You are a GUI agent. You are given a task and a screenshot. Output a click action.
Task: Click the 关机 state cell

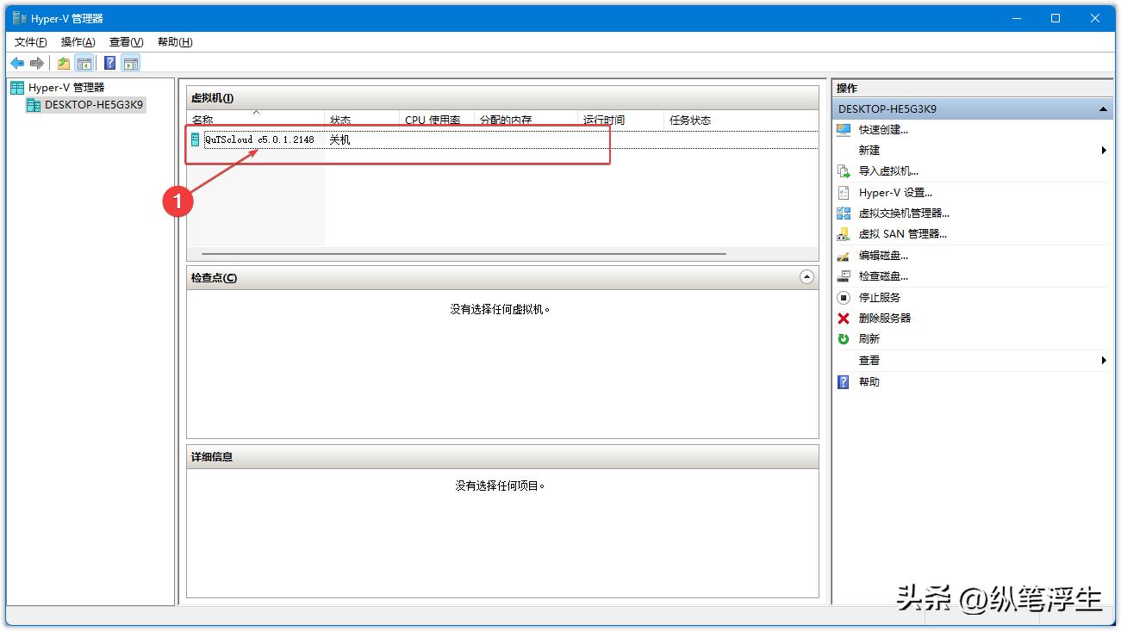coord(339,139)
